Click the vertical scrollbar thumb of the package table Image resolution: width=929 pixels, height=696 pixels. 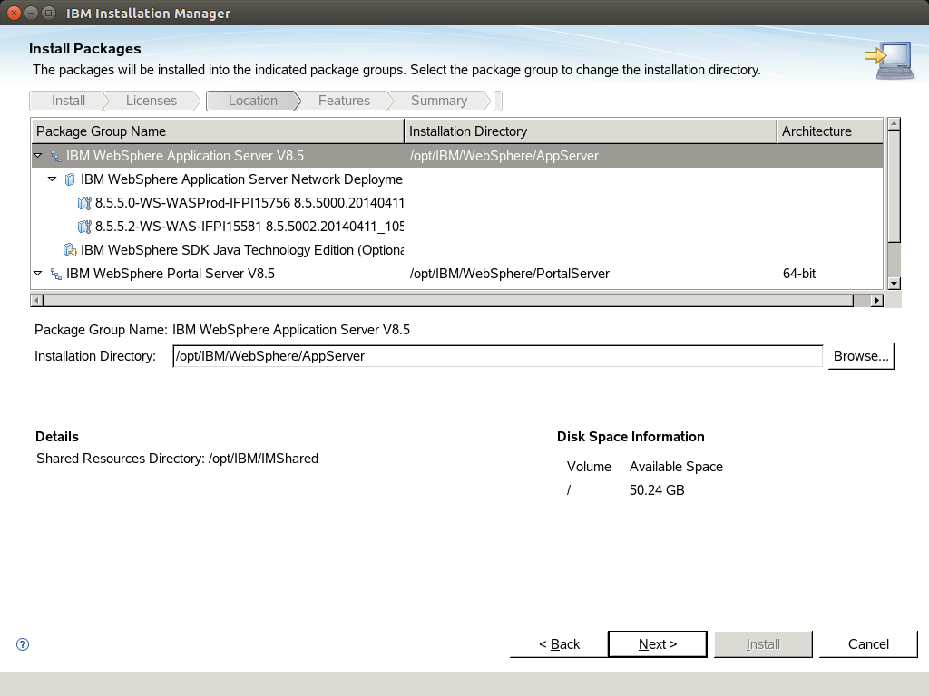(x=894, y=186)
